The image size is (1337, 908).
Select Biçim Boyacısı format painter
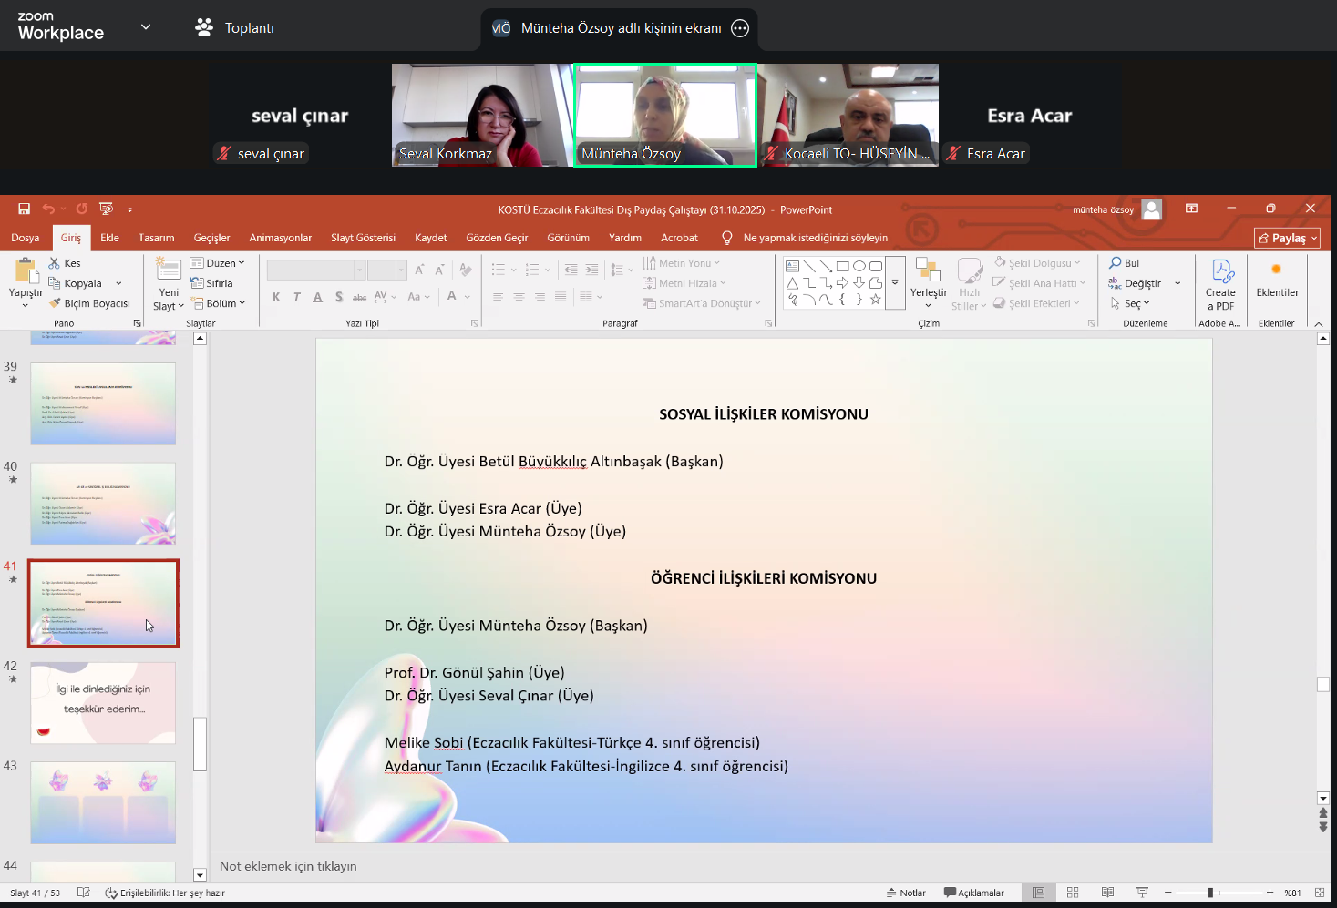[x=89, y=303]
